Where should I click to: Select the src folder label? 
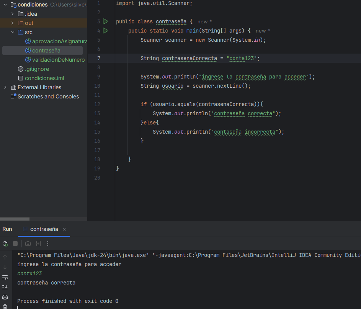pos(29,32)
